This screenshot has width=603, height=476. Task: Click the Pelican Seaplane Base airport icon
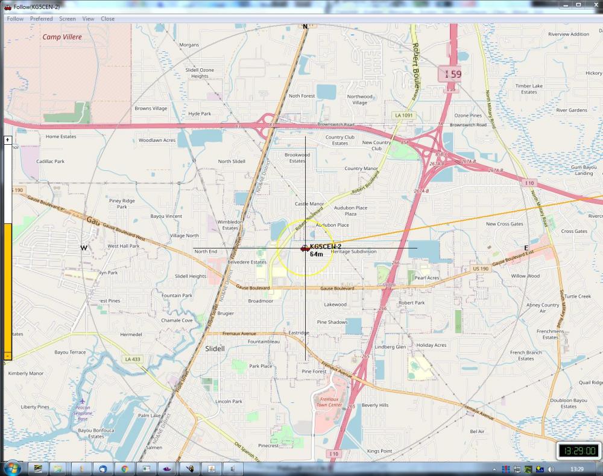[82, 401]
